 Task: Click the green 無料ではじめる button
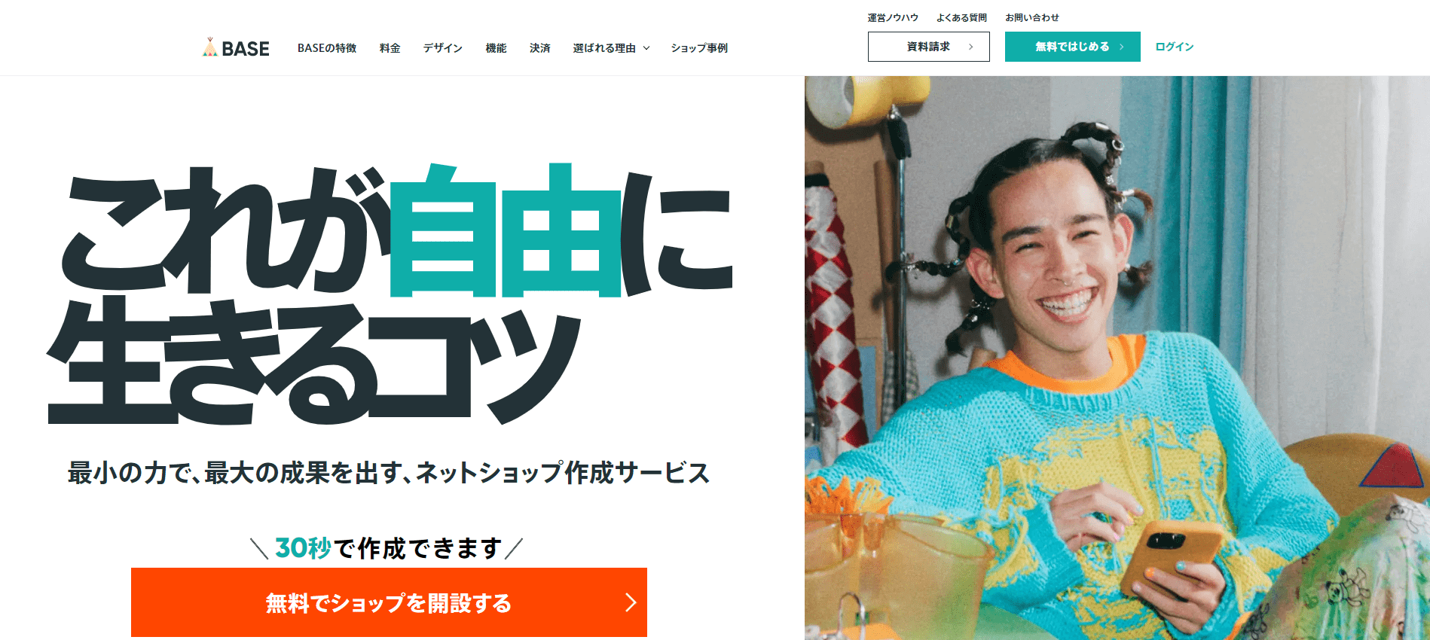click(1073, 47)
